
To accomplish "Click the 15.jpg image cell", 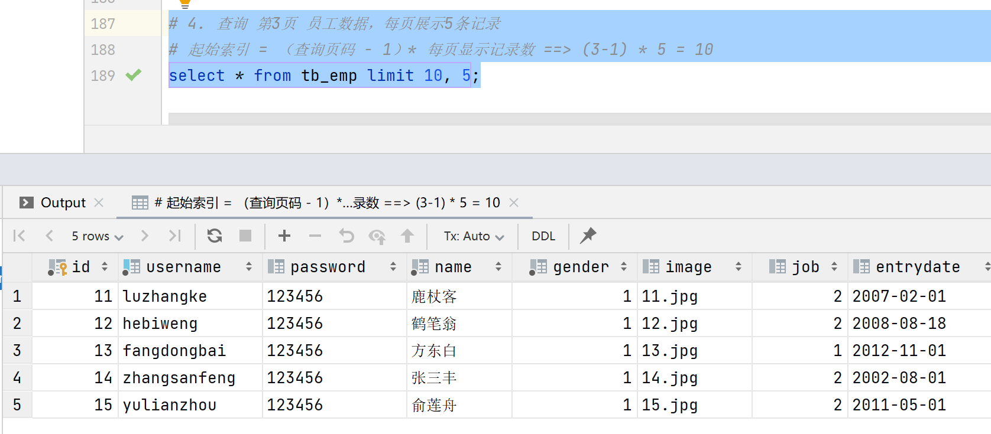I will coord(695,404).
